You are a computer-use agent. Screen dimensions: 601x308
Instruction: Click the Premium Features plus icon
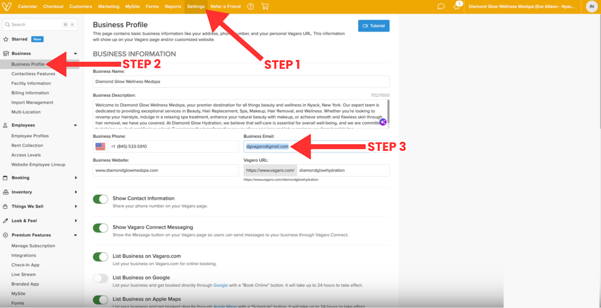click(x=5, y=235)
